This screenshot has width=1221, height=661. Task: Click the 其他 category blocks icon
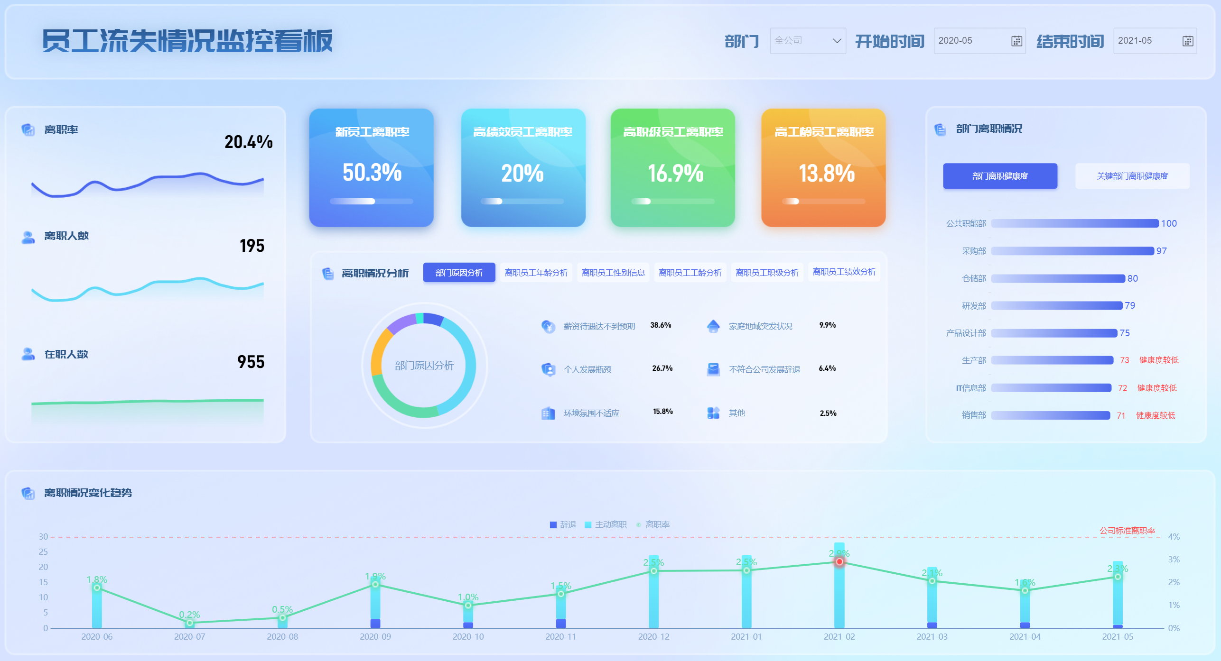tap(713, 413)
